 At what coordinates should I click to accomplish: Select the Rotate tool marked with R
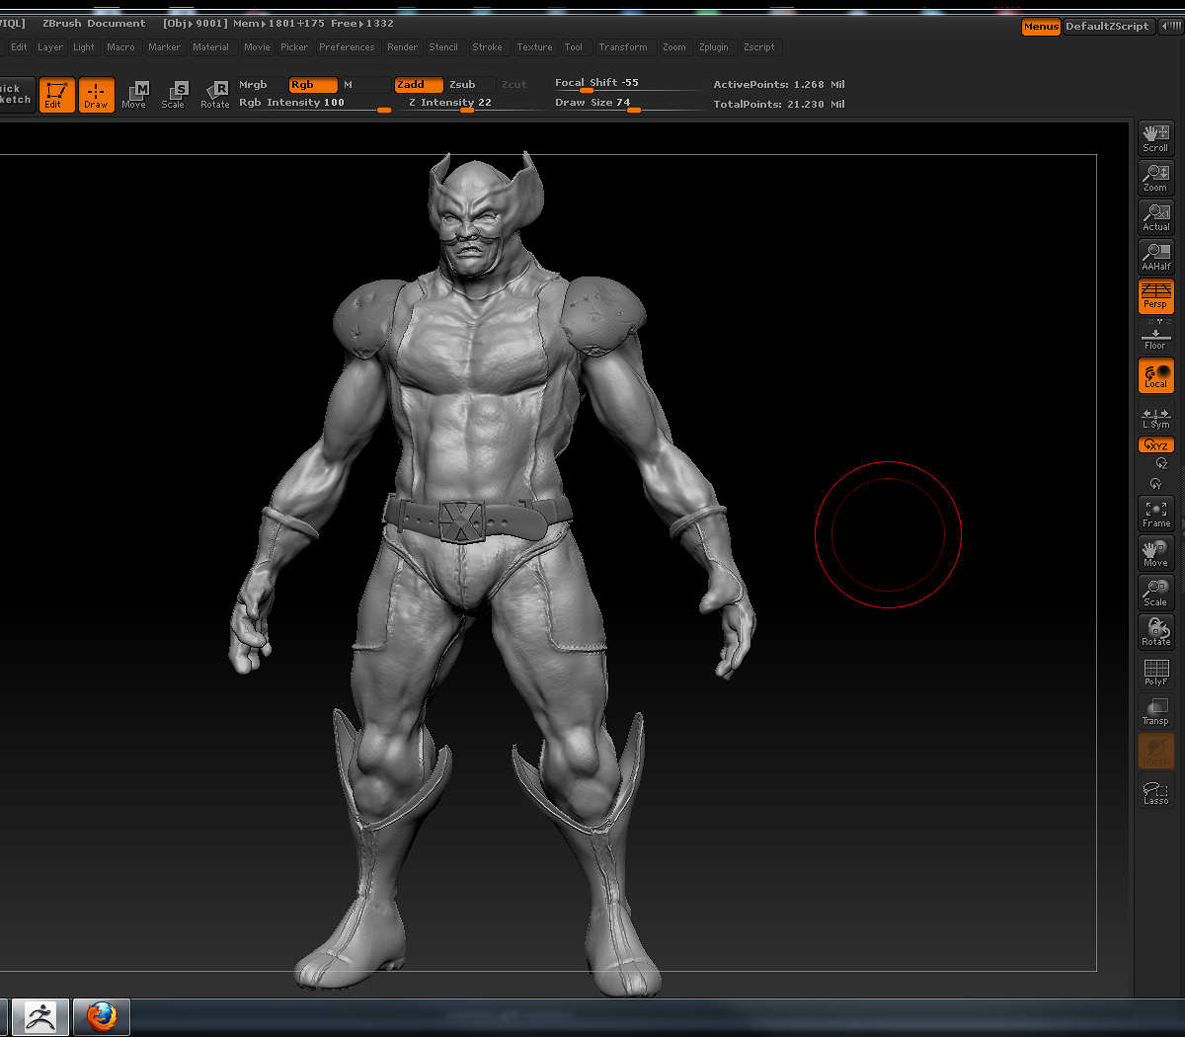(x=215, y=95)
